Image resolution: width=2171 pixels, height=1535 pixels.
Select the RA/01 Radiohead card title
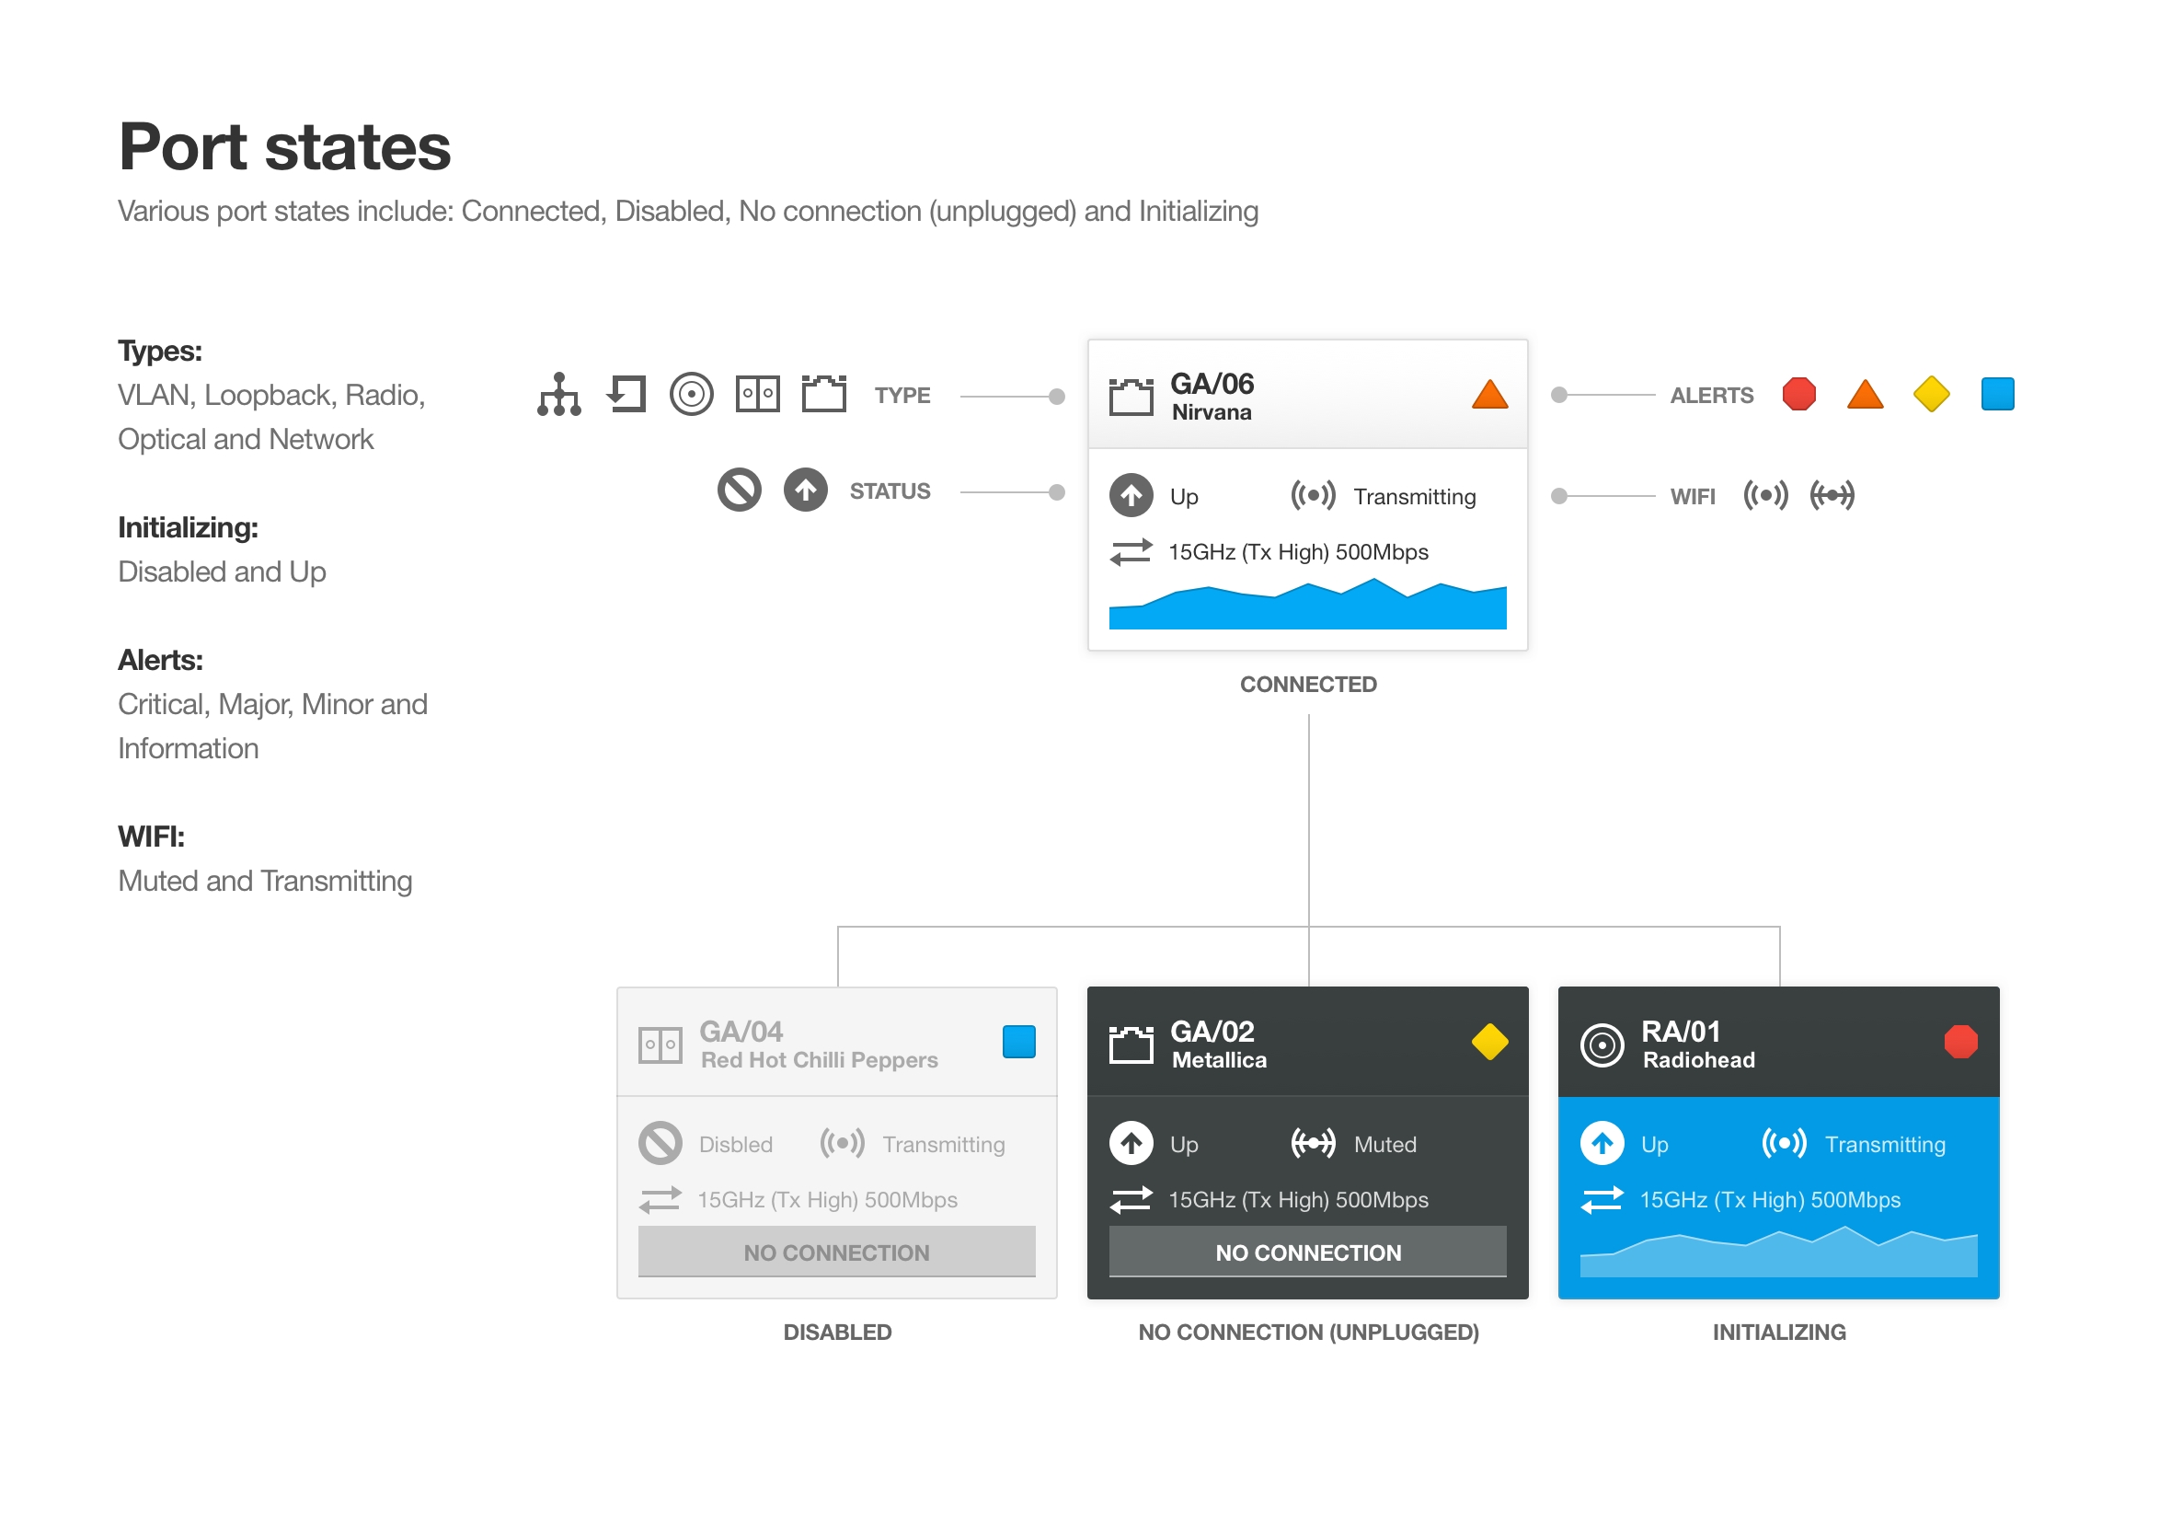point(1698,1044)
